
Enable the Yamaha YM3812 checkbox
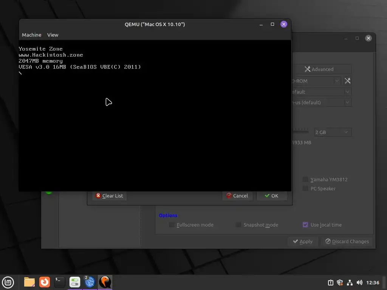click(x=305, y=179)
